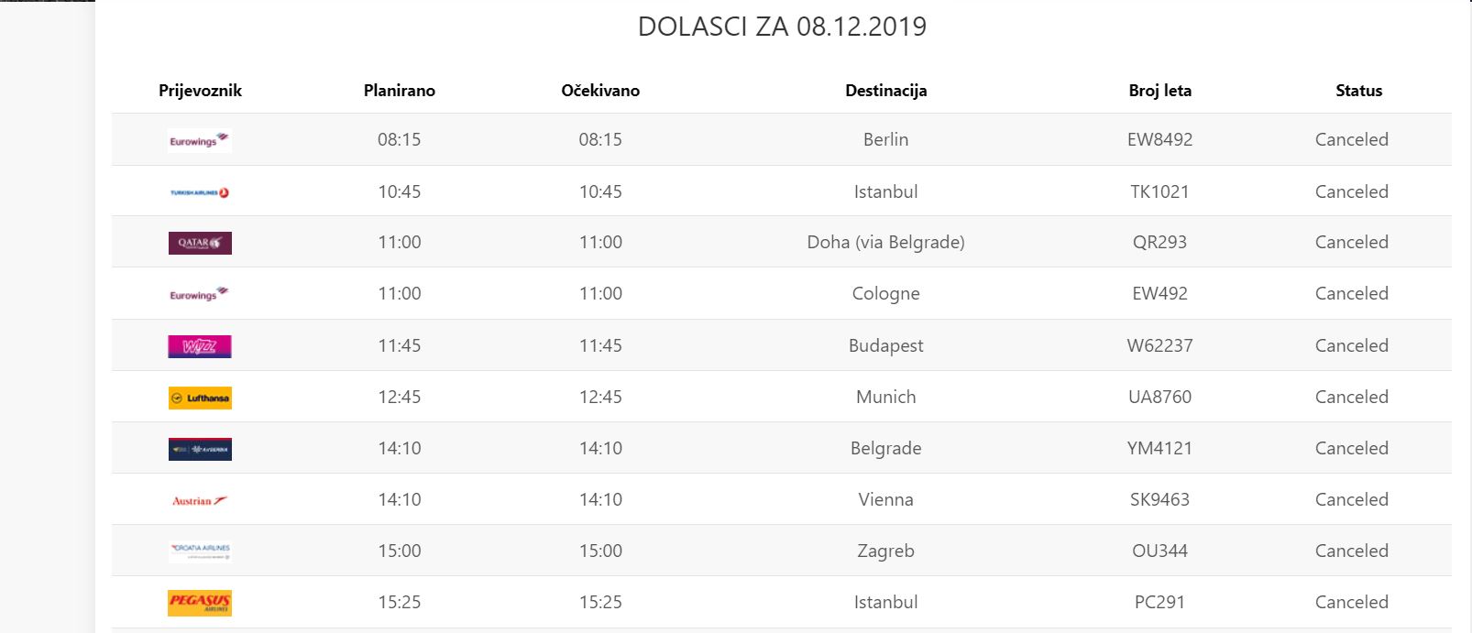Click the Pegasus Airlines logo
Screen dimensions: 1472x633
(200, 603)
